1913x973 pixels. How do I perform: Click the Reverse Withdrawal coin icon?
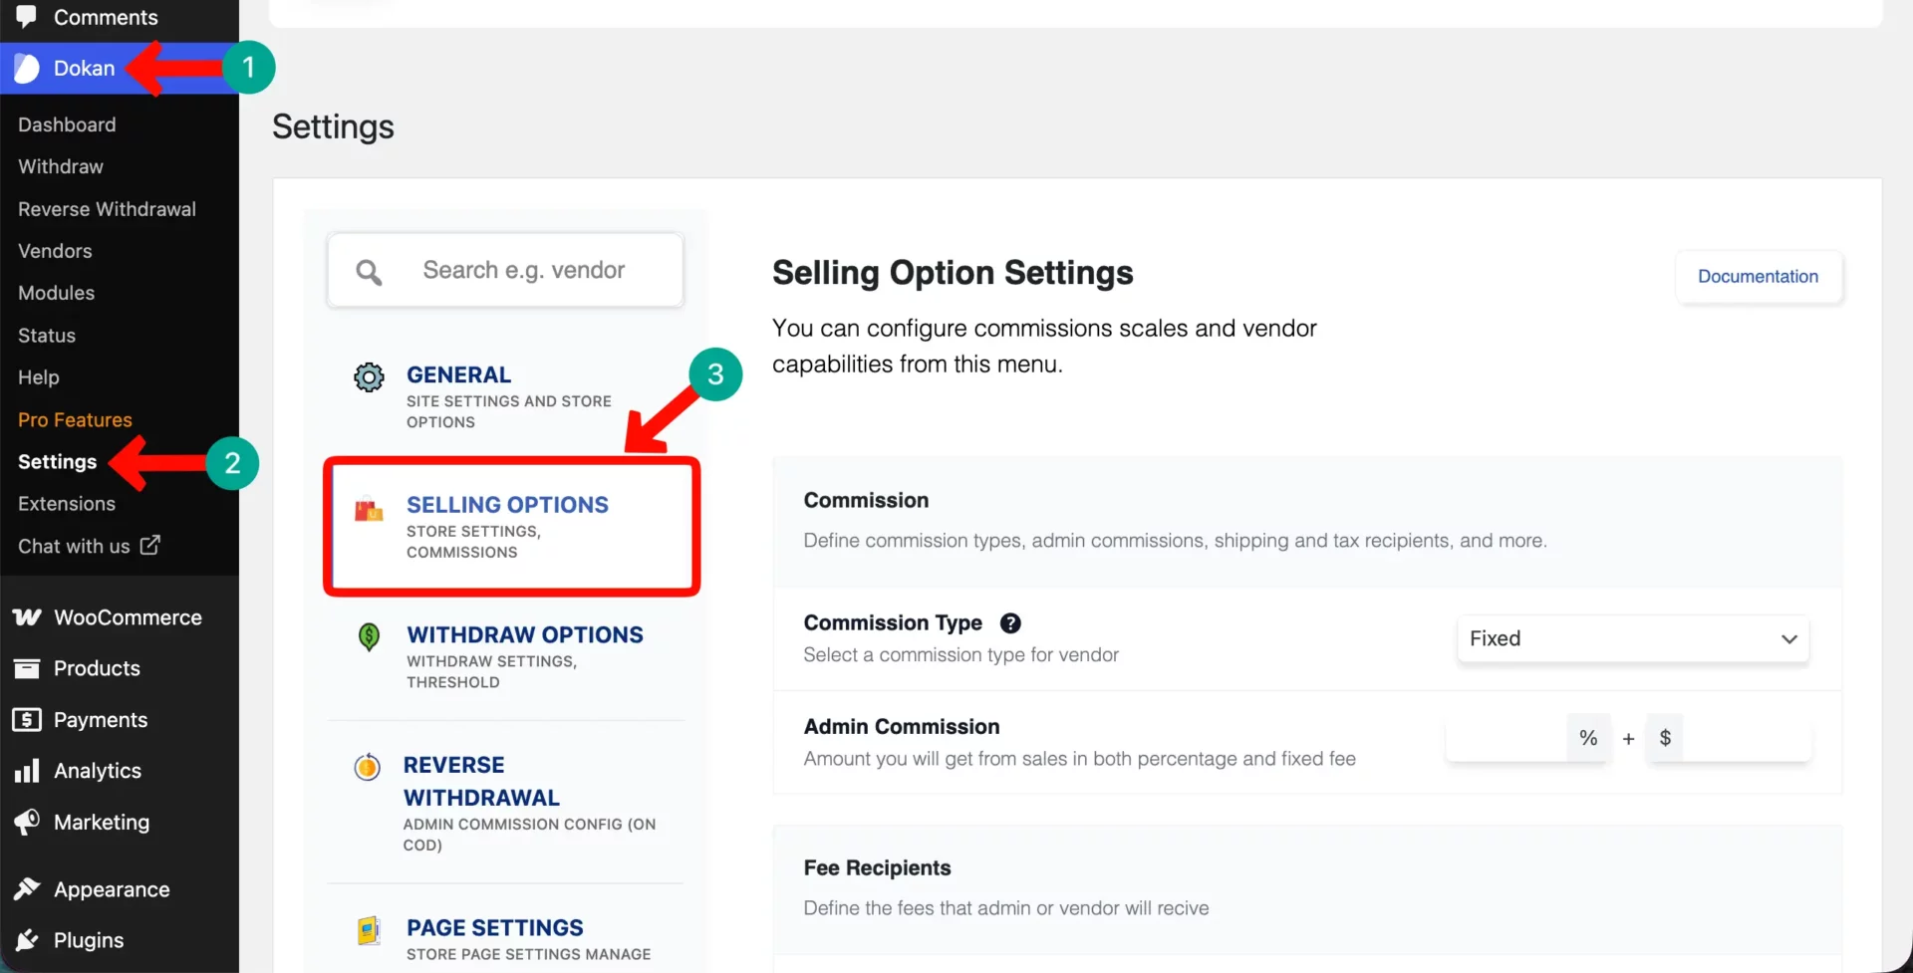point(368,767)
